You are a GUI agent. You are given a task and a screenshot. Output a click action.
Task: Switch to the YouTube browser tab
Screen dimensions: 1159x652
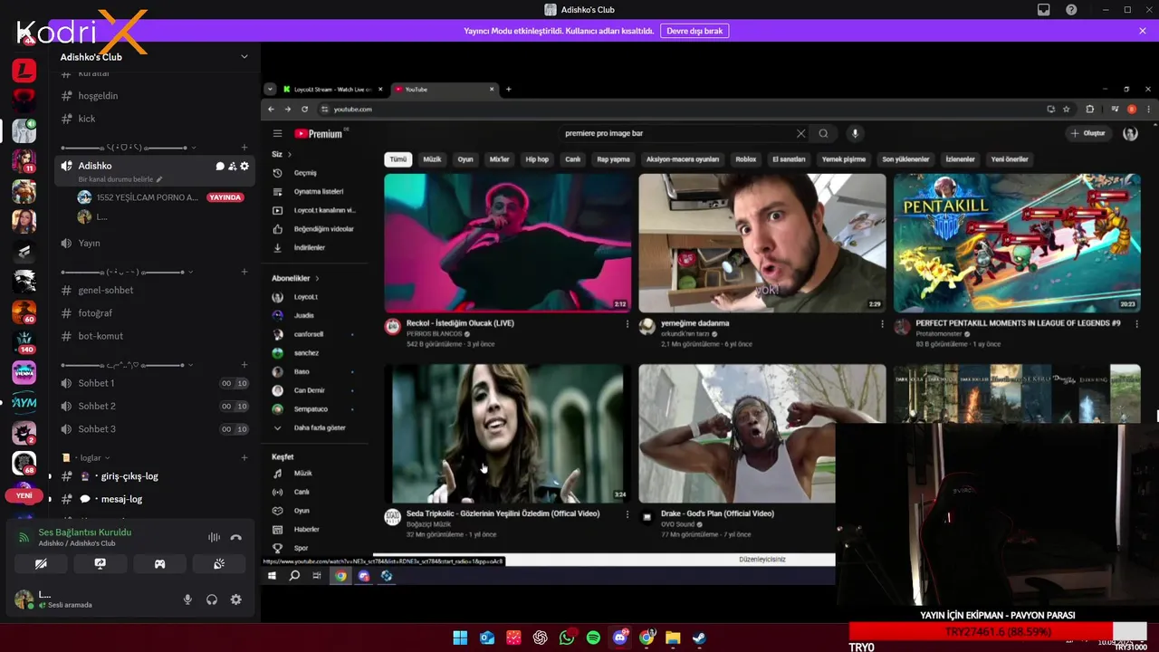tap(444, 90)
